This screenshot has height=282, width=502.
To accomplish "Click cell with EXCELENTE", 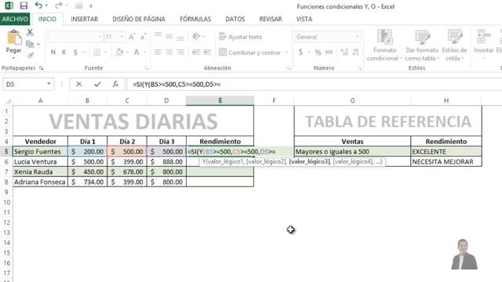I will [446, 151].
